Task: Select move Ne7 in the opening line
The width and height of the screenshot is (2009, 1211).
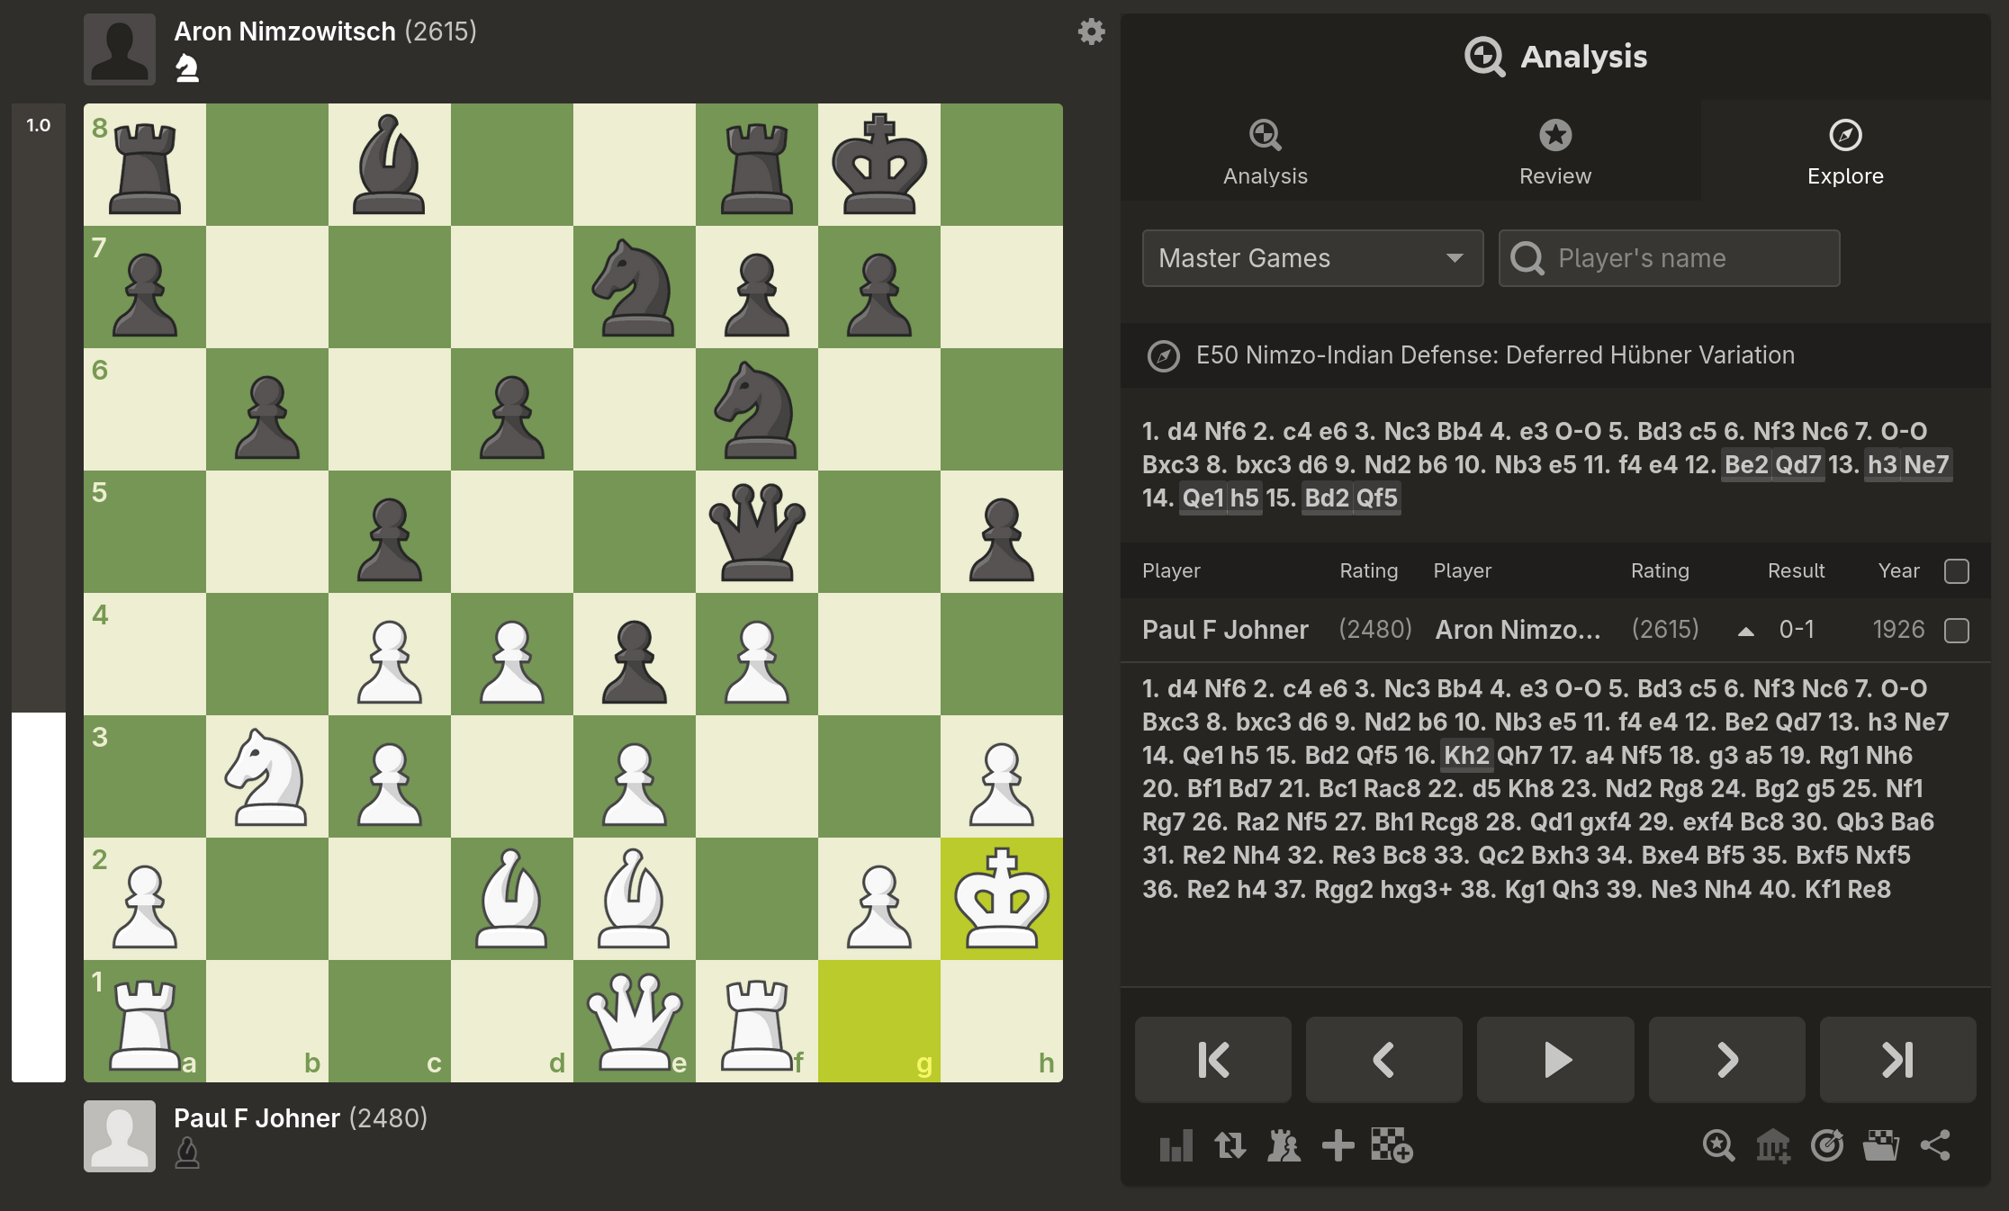Action: [1926, 465]
